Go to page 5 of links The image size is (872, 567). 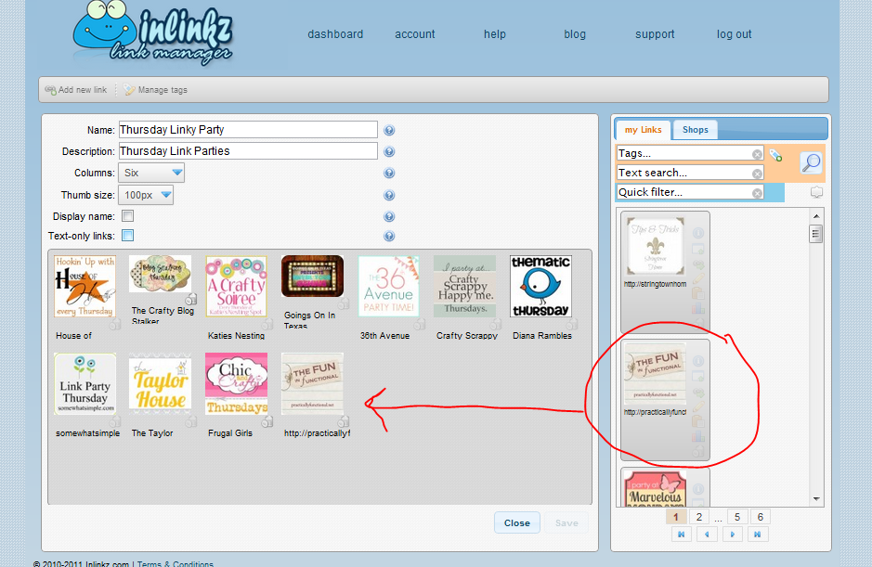click(736, 517)
